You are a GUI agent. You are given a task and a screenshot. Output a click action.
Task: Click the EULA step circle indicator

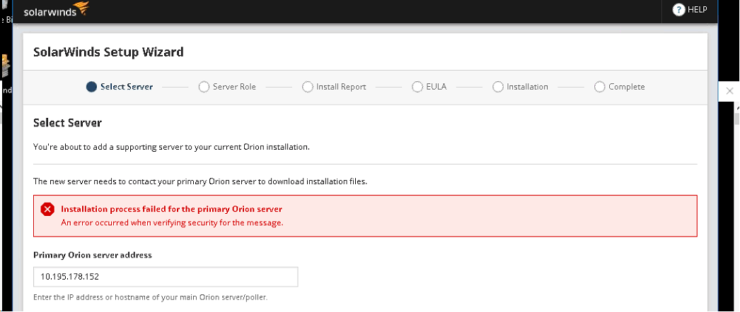[x=417, y=87]
